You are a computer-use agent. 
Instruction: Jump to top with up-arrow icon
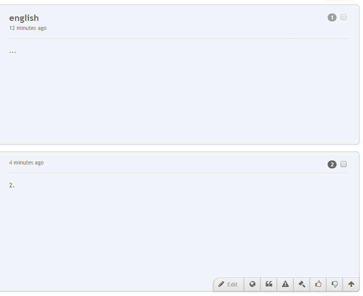point(351,284)
